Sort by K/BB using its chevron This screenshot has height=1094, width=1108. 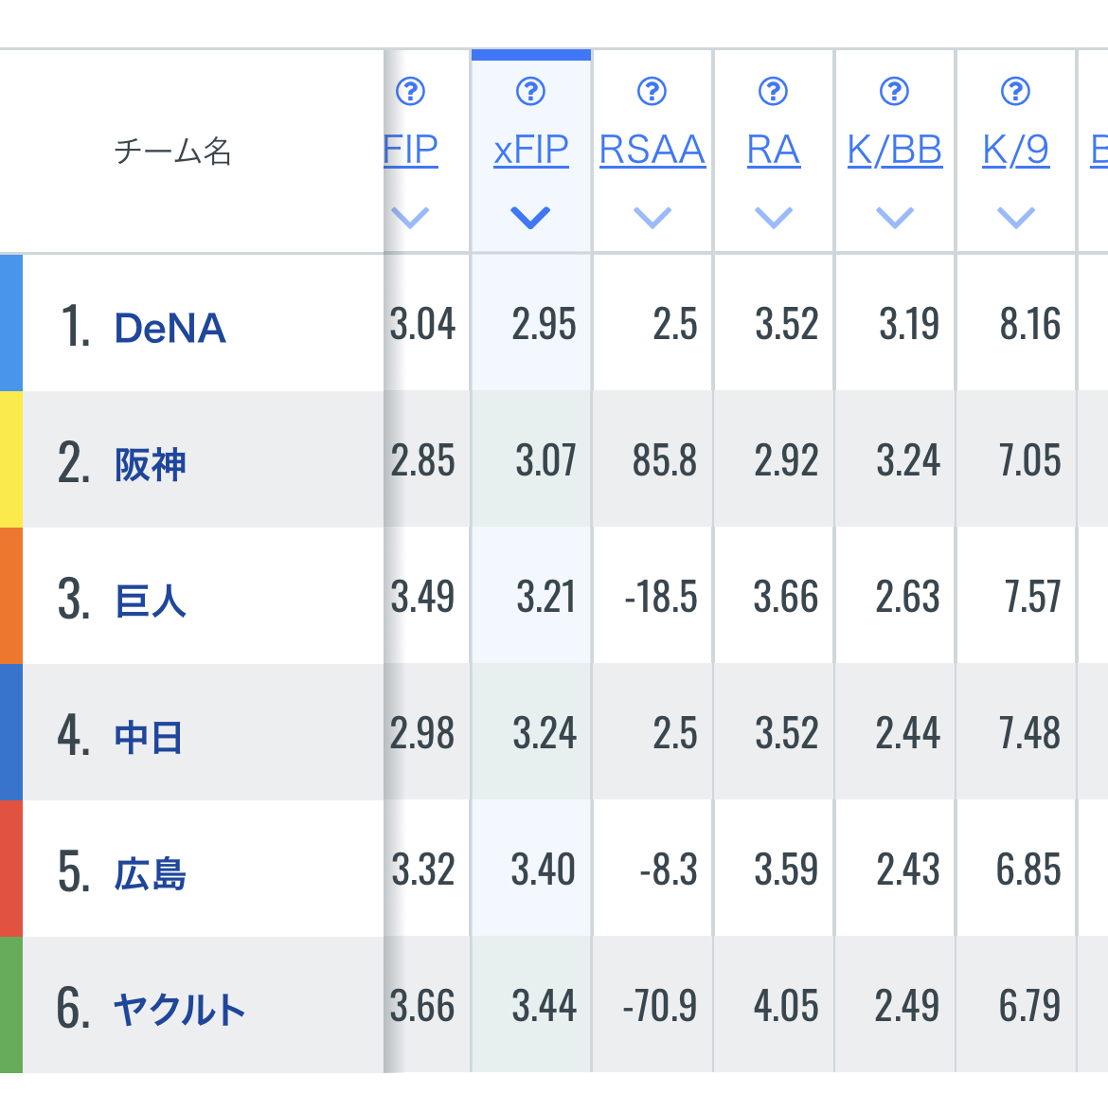point(894,218)
